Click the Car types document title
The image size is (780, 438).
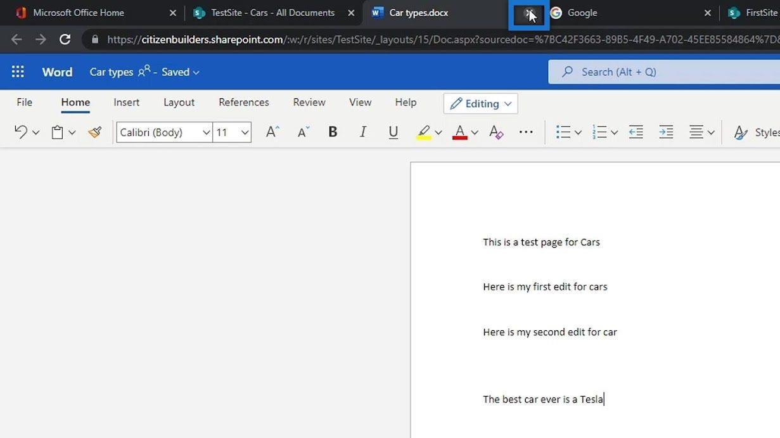(112, 72)
